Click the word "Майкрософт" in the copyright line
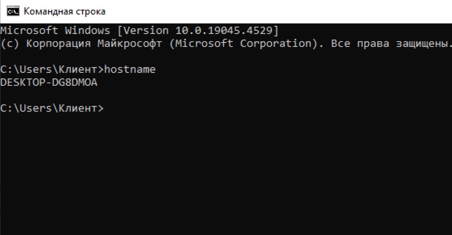The width and height of the screenshot is (452, 235). [x=130, y=44]
